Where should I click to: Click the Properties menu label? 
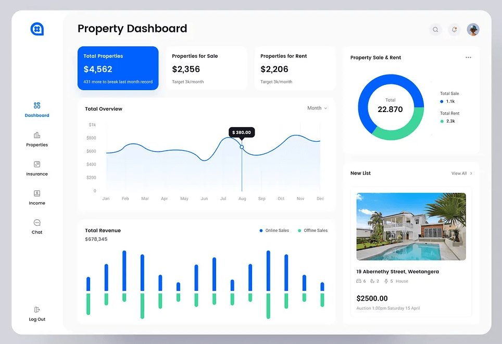click(x=37, y=145)
